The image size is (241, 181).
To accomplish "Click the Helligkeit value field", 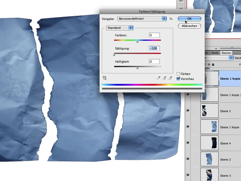I will pos(154,62).
